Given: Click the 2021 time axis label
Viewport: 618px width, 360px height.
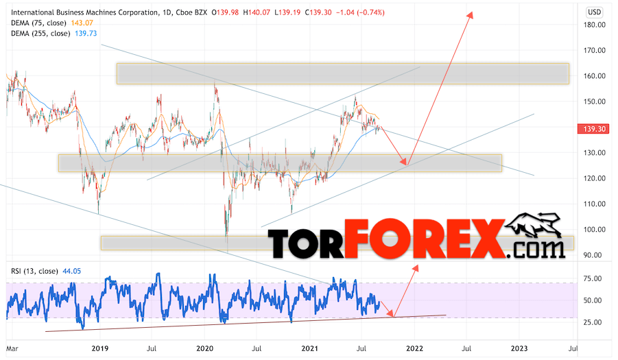Looking at the screenshot, I should click(309, 348).
